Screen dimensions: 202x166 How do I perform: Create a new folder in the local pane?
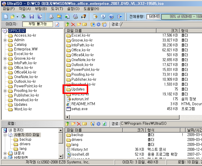coord(73,124)
